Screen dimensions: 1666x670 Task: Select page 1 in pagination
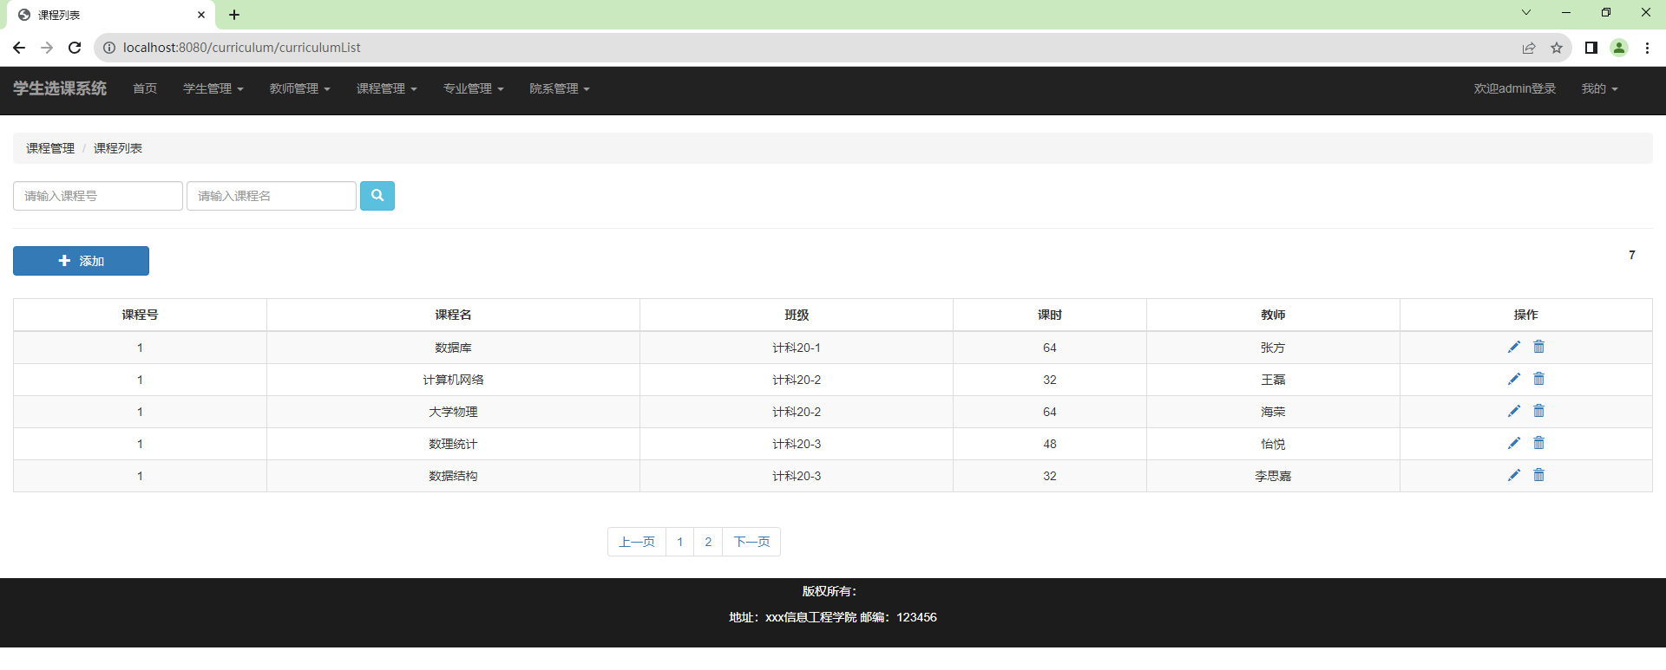680,542
